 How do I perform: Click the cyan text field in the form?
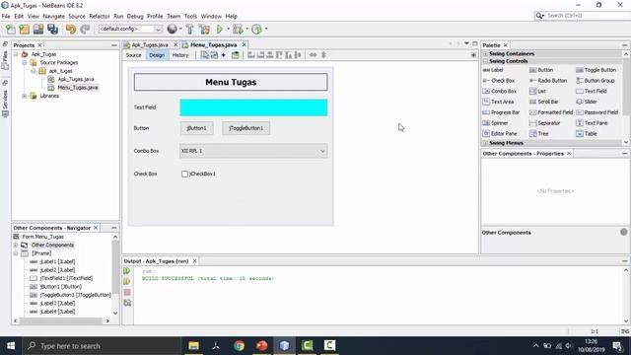[x=253, y=107]
